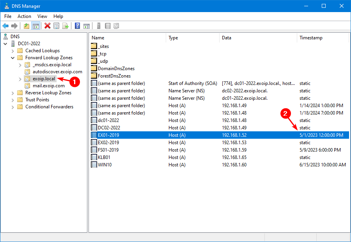Click the red Delete X icon
Image resolution: width=351 pixels, height=242 pixels.
pyautogui.click(x=48, y=26)
